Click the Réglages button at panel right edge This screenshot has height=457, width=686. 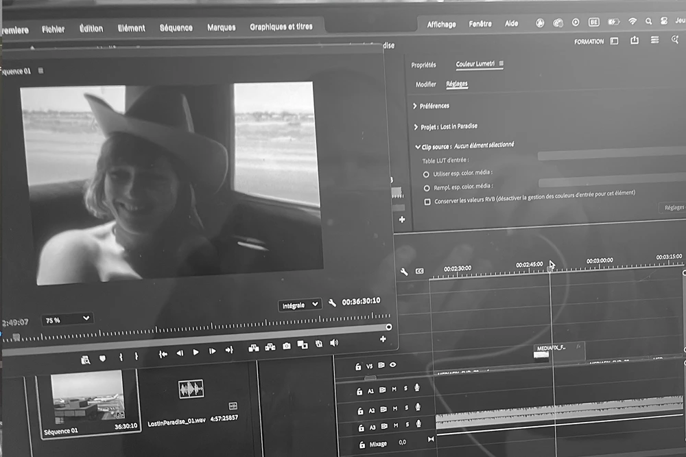pos(673,207)
